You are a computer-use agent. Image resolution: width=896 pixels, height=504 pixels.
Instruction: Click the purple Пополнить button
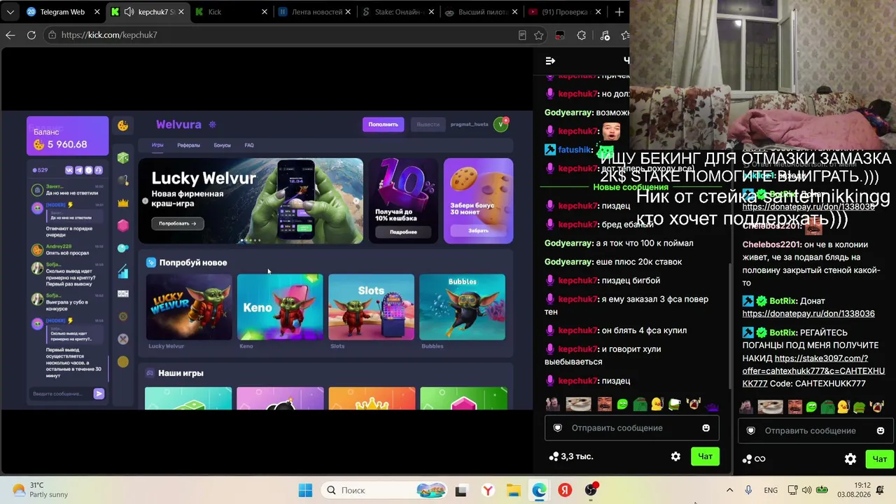coord(383,125)
